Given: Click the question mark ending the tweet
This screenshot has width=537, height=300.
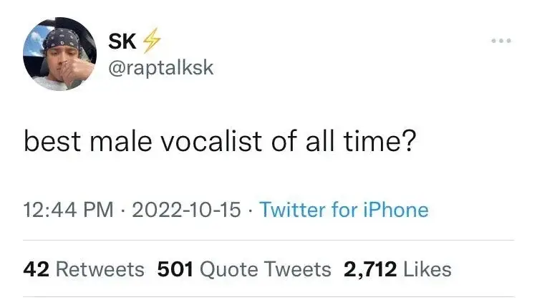Looking at the screenshot, I should [410, 141].
